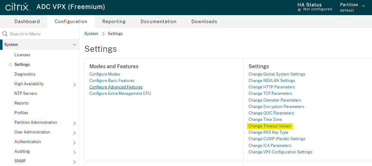Open the Reporting tab
The width and height of the screenshot is (372, 166).
pos(114,22)
